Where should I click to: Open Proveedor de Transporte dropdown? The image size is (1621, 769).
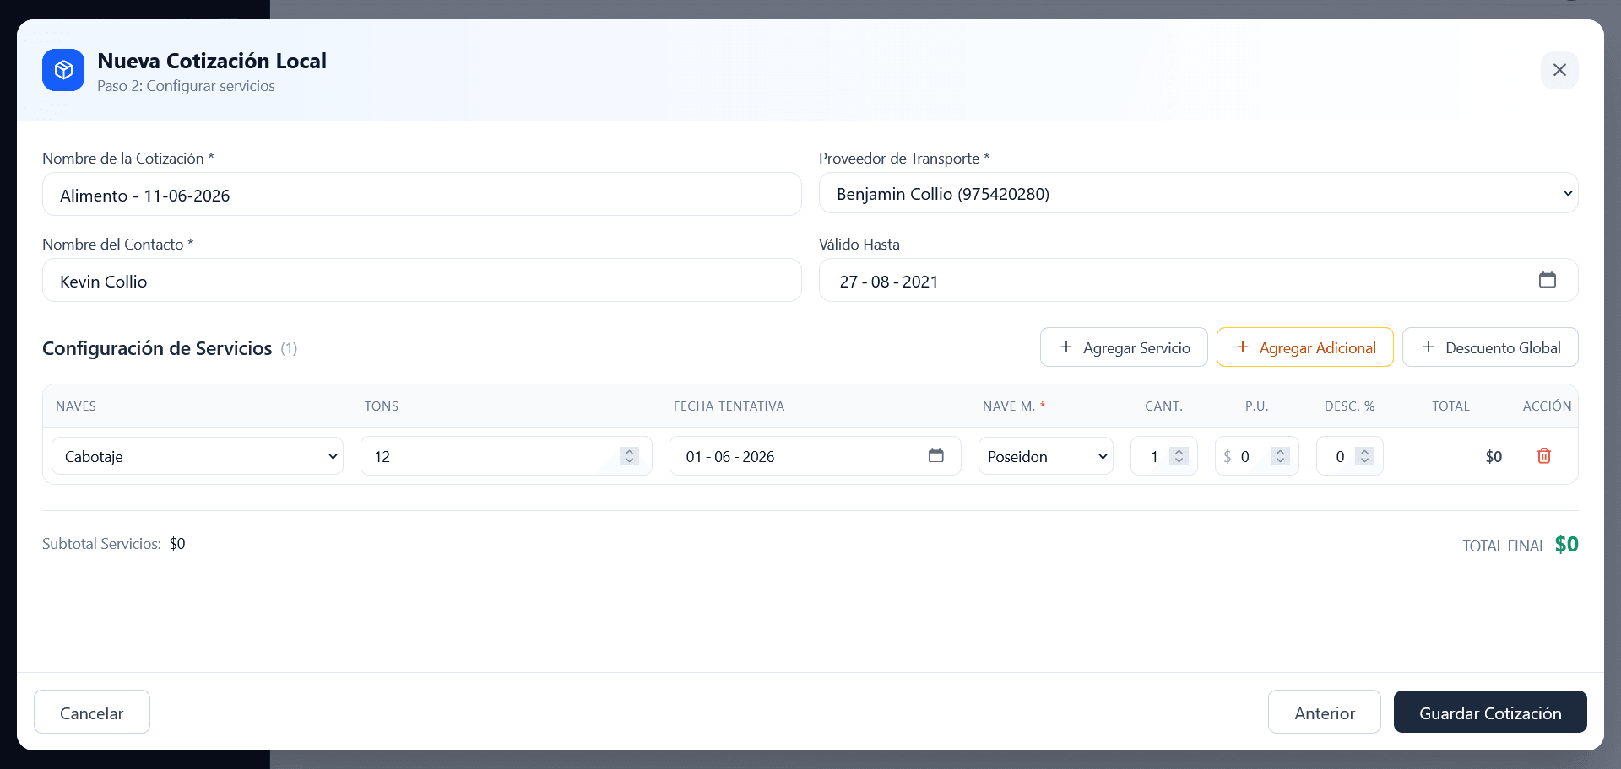click(x=1198, y=193)
